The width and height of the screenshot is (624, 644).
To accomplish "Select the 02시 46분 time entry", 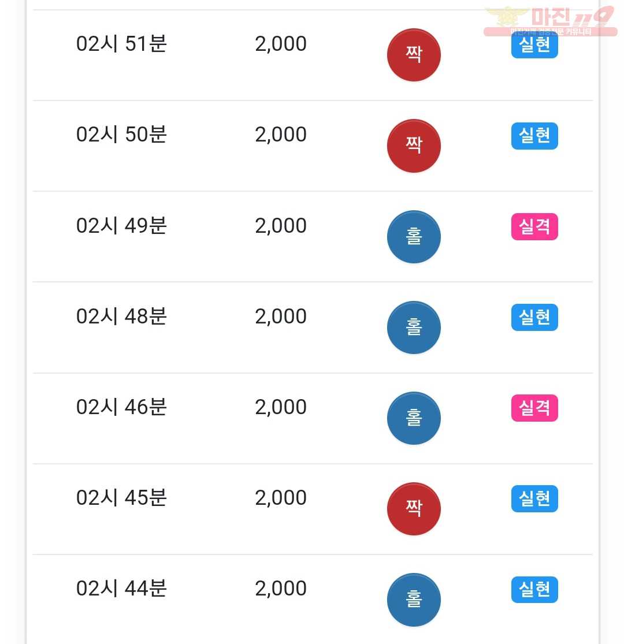I will pyautogui.click(x=121, y=407).
